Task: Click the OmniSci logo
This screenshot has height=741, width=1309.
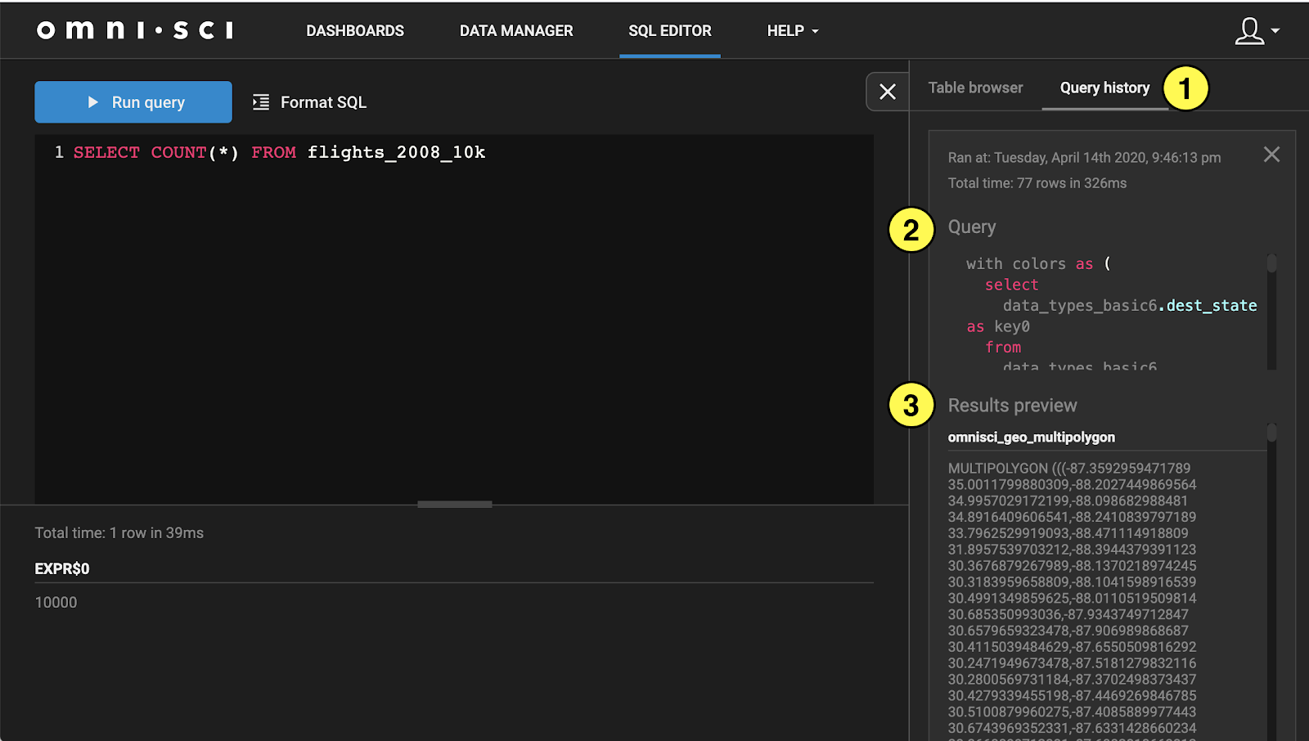Action: tap(135, 30)
